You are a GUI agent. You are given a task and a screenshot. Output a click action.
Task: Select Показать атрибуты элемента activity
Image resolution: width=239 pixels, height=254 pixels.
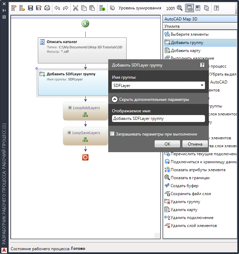pos(195,170)
